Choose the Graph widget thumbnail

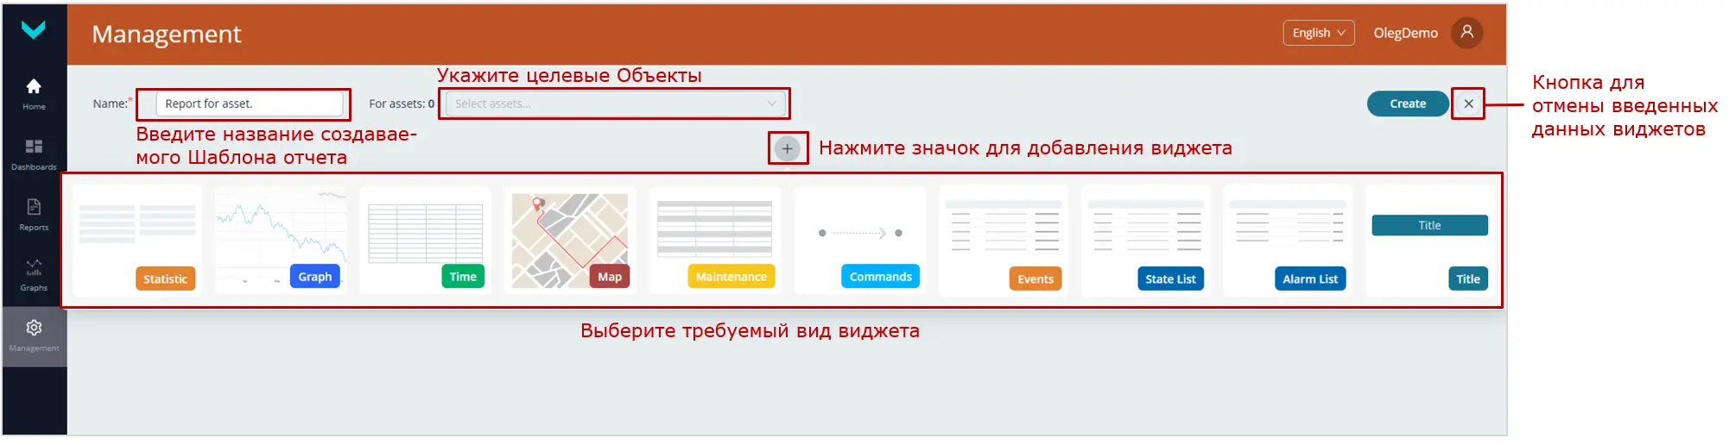pyautogui.click(x=282, y=241)
